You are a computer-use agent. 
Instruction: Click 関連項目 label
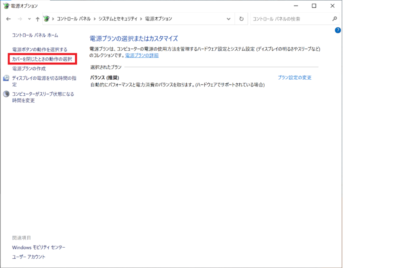tap(22, 238)
